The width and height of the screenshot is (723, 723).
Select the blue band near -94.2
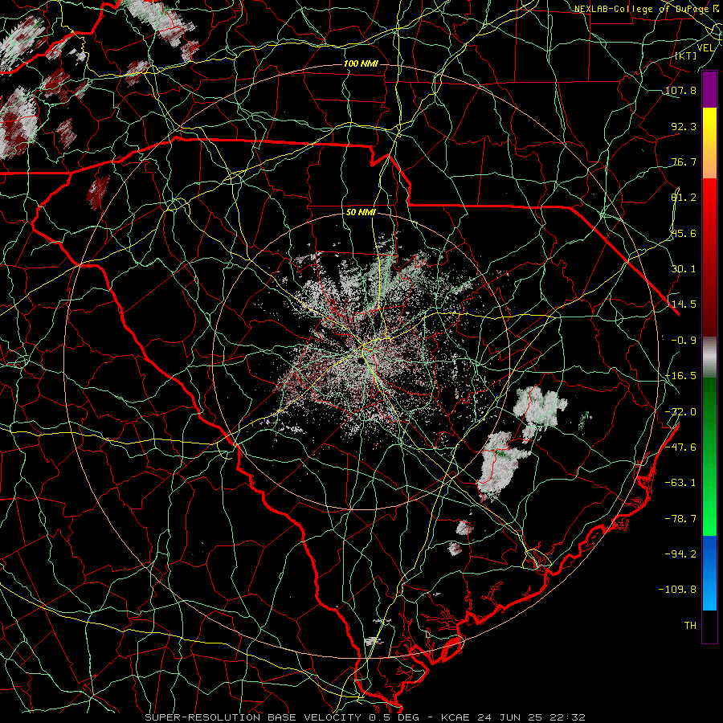point(709,556)
